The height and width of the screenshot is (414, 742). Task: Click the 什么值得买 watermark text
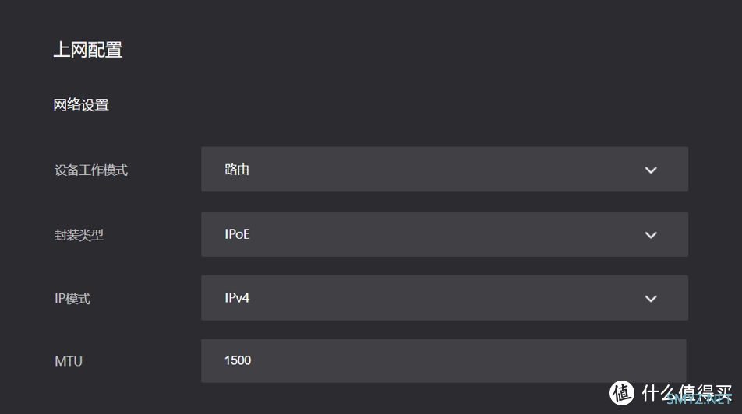(x=687, y=392)
